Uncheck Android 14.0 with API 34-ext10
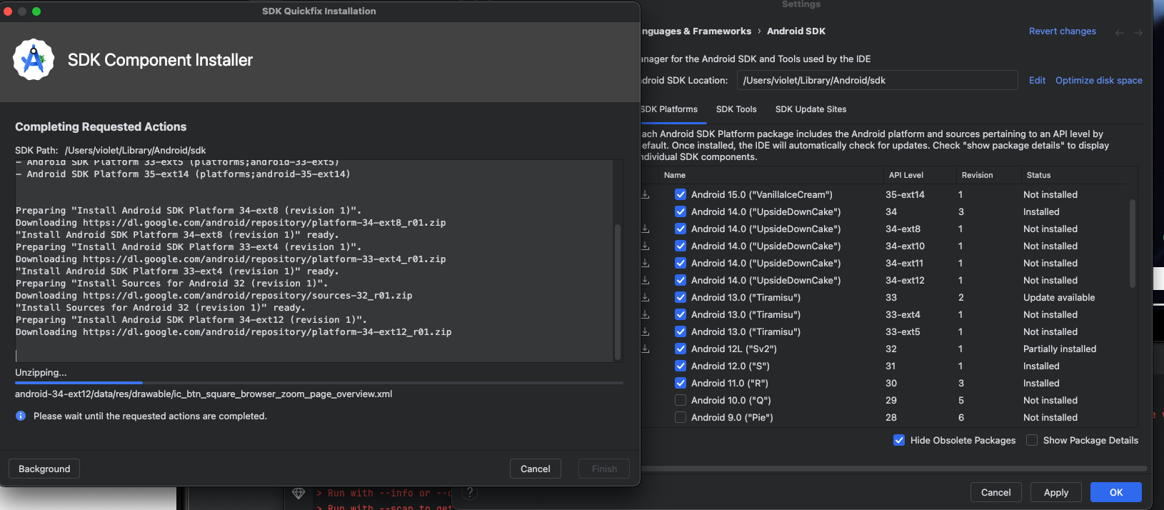Screen dimensions: 1164x510 [681, 246]
